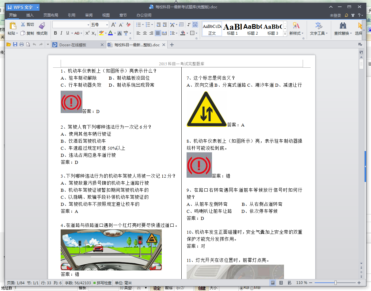This screenshot has height=291, width=371.
Task: Open the borders dropdown arrow
Action: coord(196,33)
